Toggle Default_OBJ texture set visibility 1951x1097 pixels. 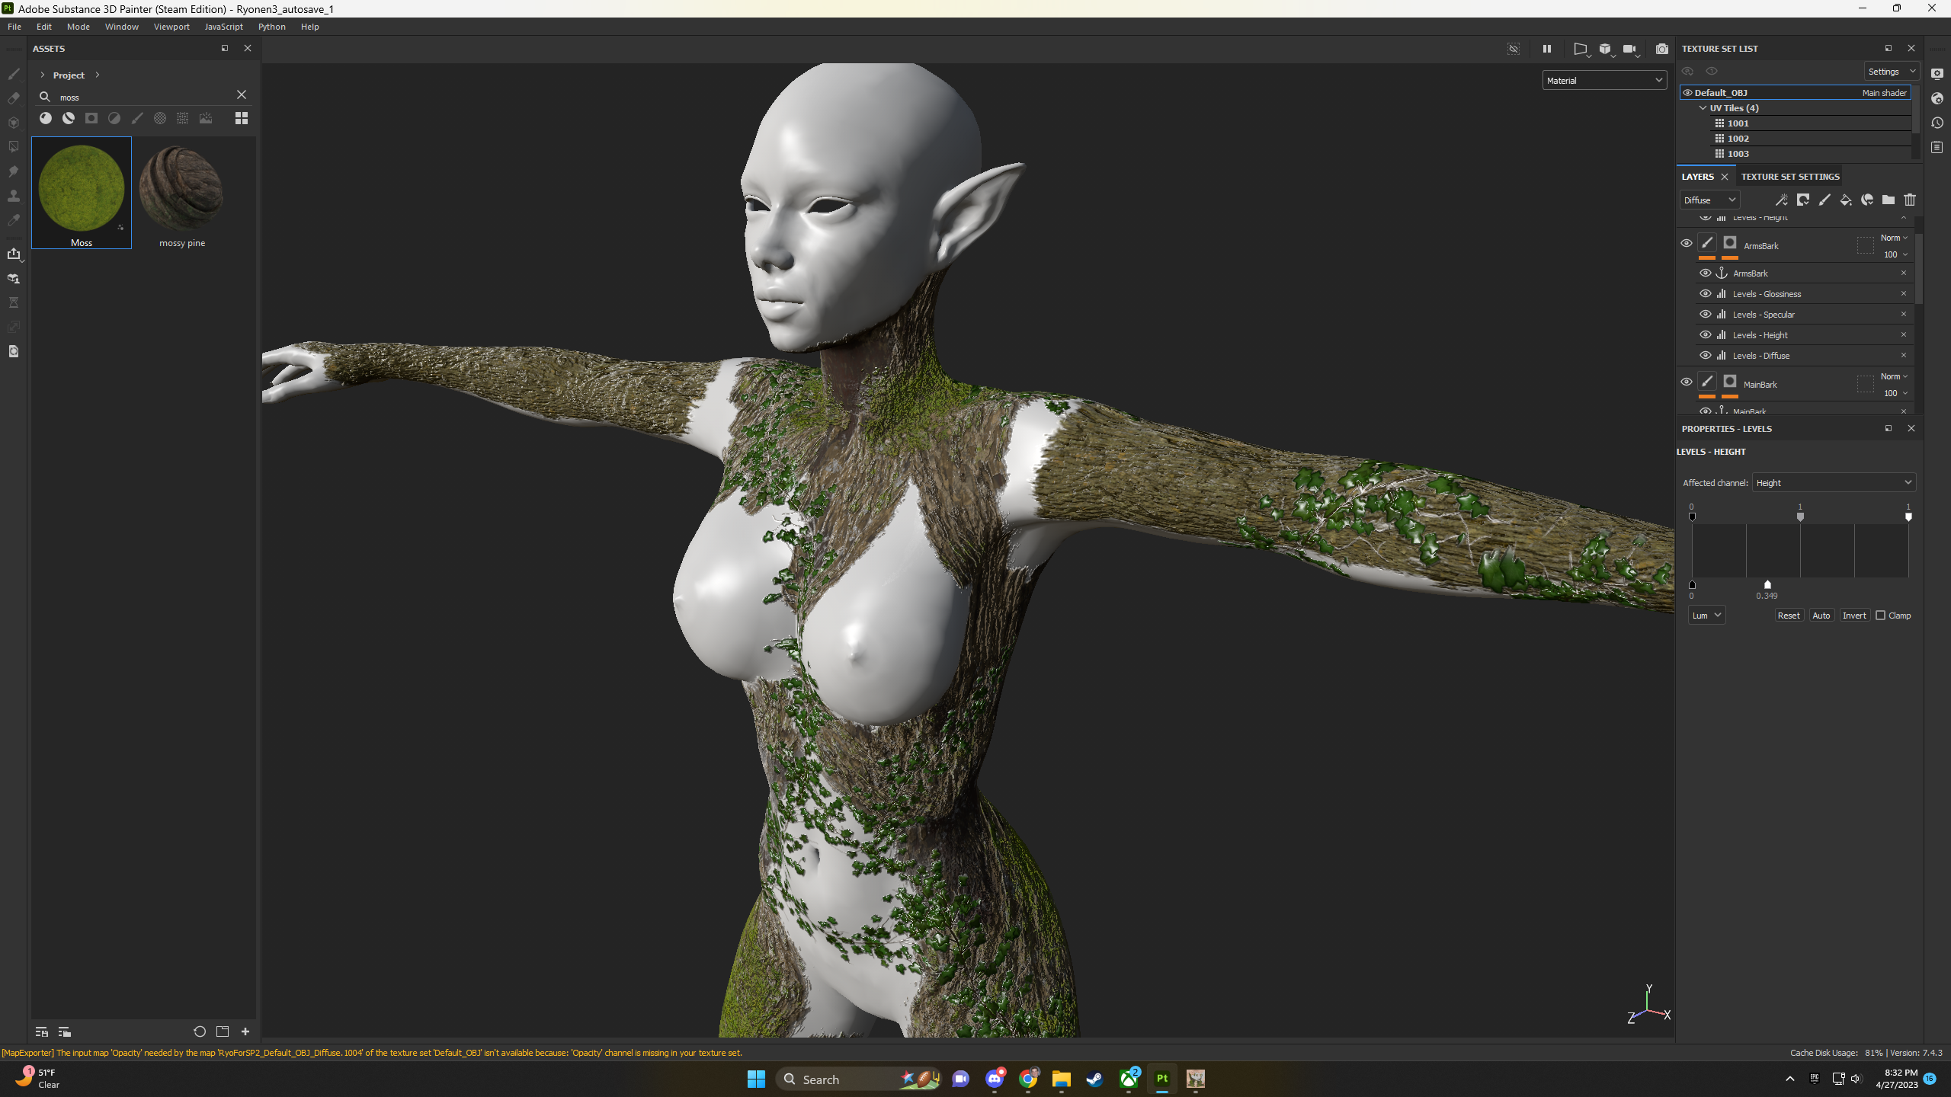point(1687,92)
